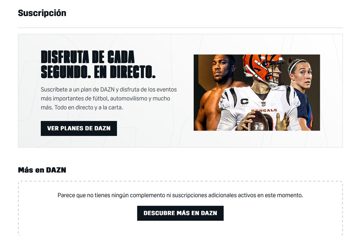Click the Más en DAZN heading

pos(42,170)
